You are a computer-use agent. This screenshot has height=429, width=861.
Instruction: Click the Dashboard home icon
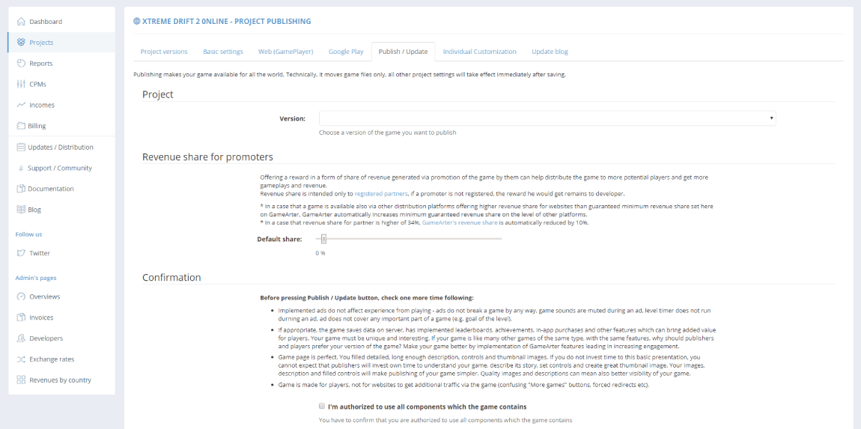pos(22,22)
